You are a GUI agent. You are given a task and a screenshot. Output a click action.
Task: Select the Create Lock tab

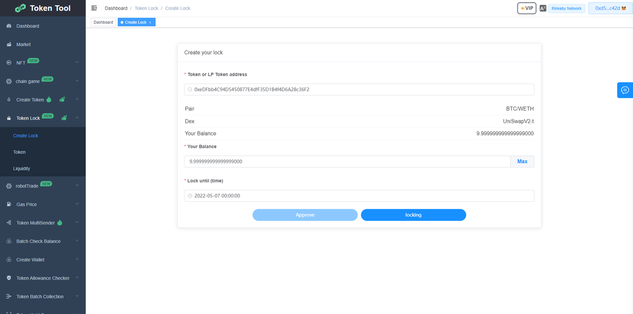pos(136,23)
